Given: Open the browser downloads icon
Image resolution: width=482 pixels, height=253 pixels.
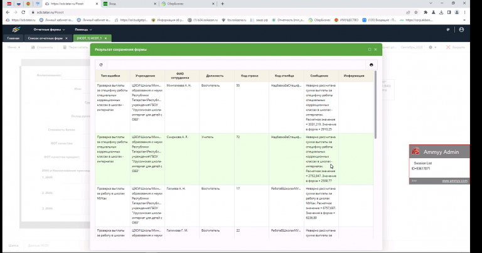Looking at the screenshot, I should 441,13.
